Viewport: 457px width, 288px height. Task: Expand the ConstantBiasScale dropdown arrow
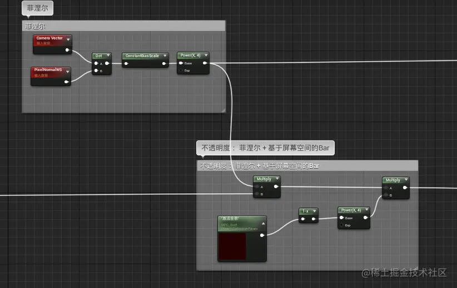(165, 55)
